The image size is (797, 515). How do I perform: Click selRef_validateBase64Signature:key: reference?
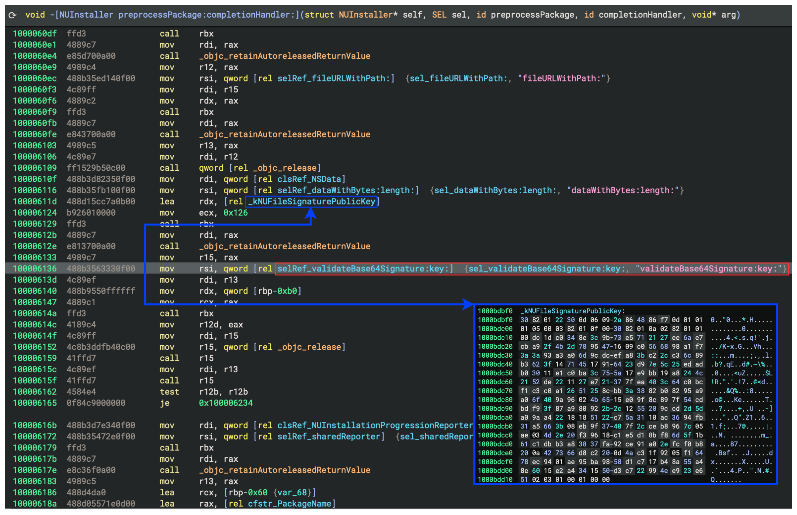365,269
